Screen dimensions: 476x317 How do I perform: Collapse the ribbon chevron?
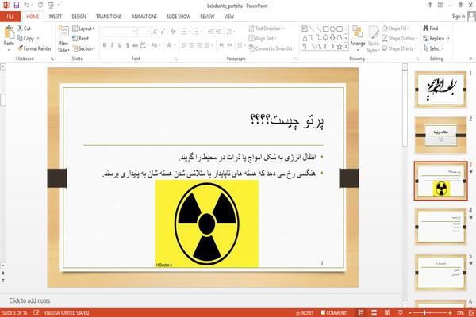[470, 59]
